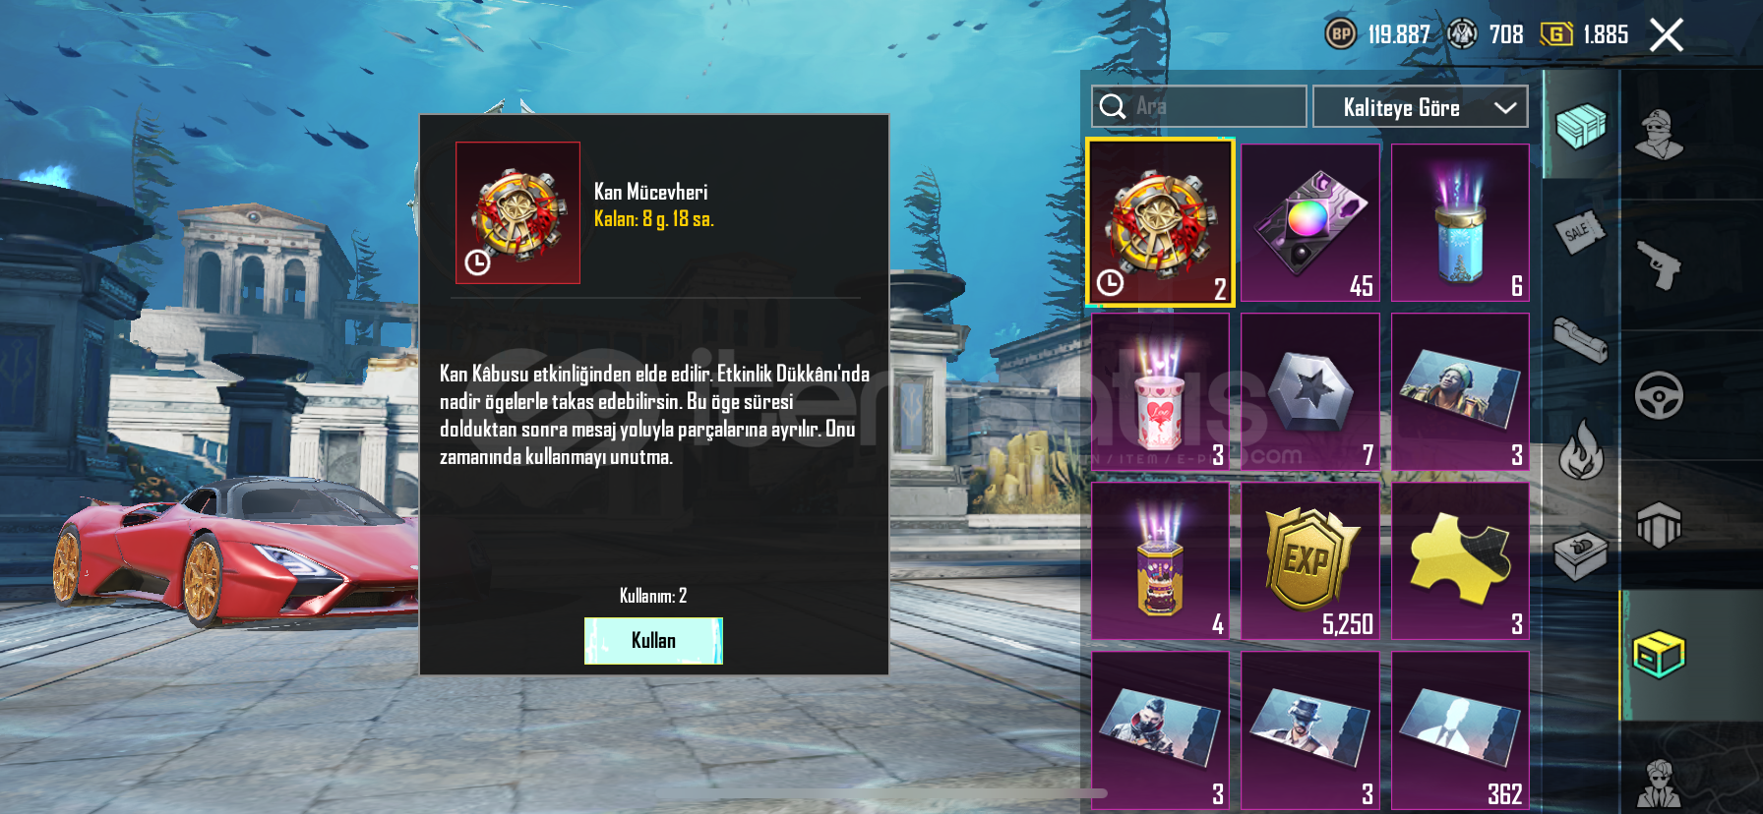
Task: Open the pistol weapon skins category
Action: click(x=1660, y=264)
